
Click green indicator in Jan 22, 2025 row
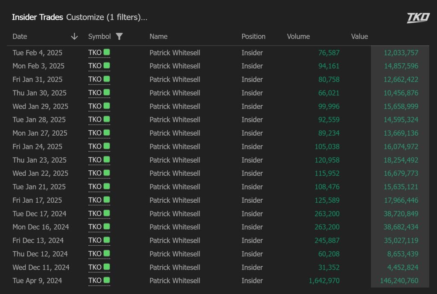[x=106, y=173]
